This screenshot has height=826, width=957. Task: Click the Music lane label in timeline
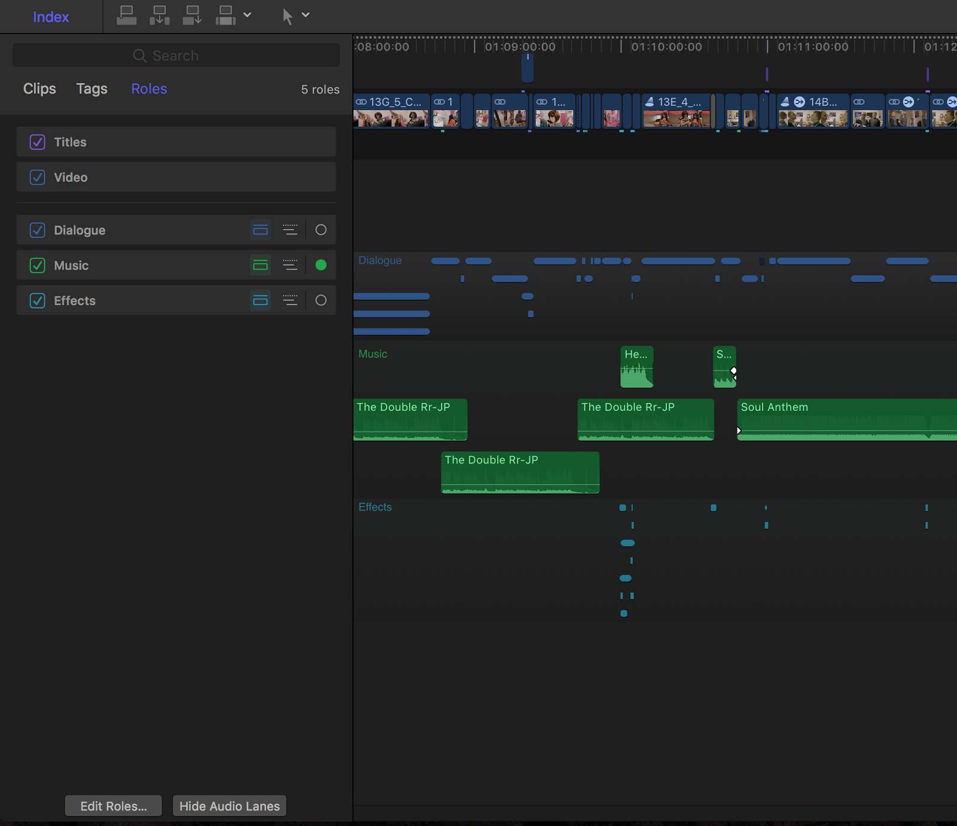click(373, 354)
